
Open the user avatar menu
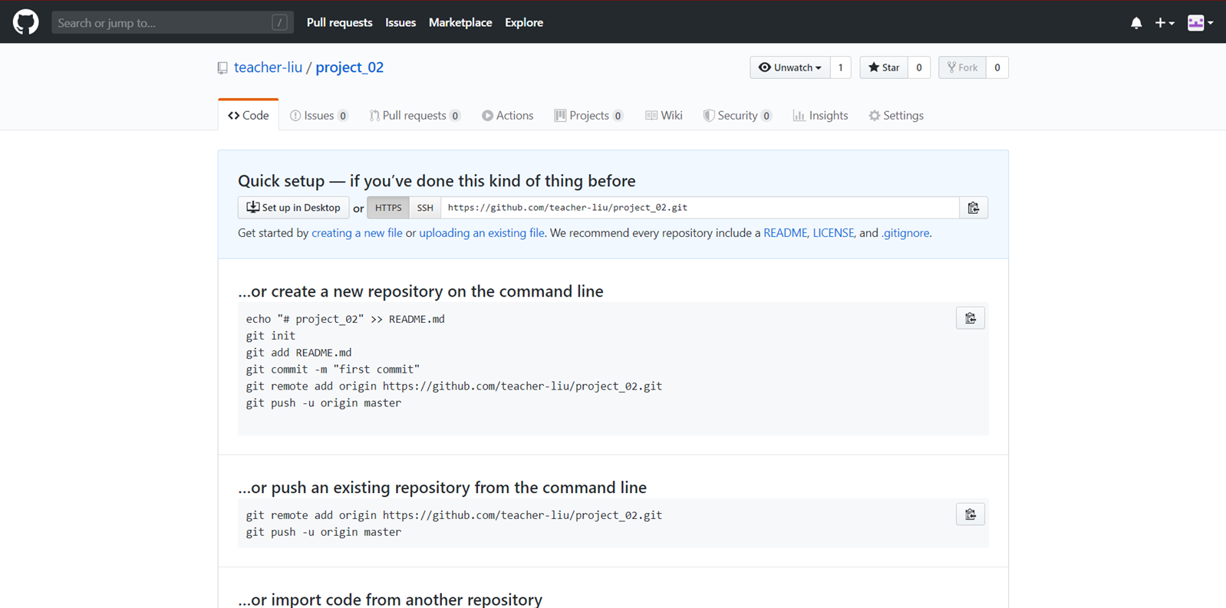tap(1200, 23)
